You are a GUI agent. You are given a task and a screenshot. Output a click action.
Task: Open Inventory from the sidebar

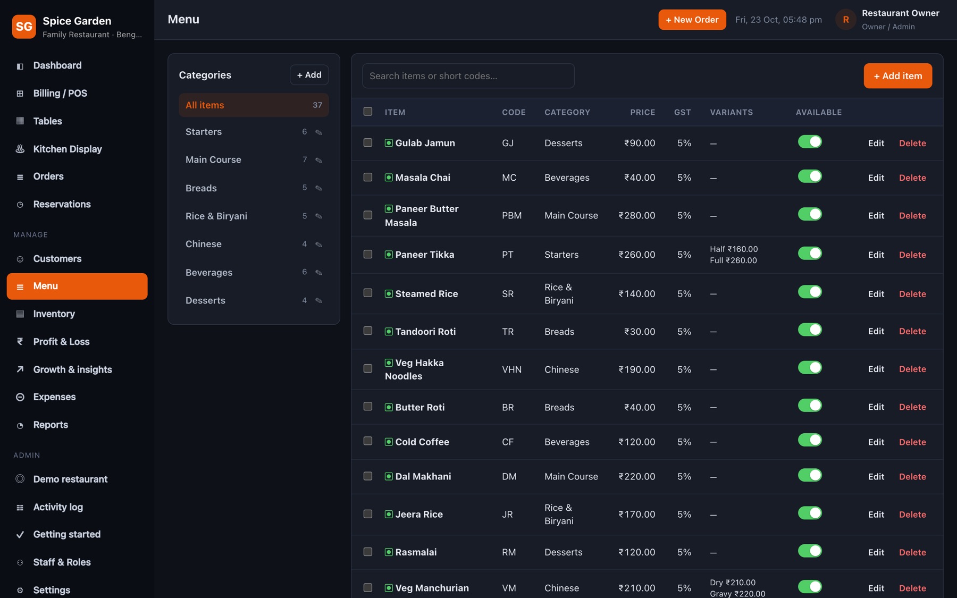77,314
